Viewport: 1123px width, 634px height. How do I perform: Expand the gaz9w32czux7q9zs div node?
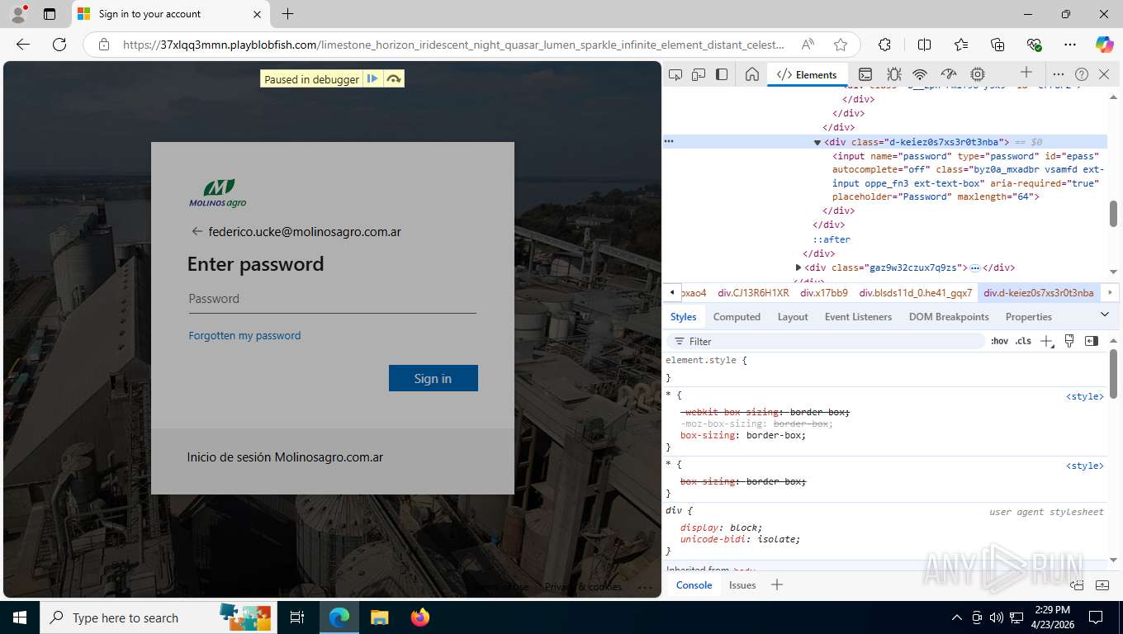(x=798, y=267)
